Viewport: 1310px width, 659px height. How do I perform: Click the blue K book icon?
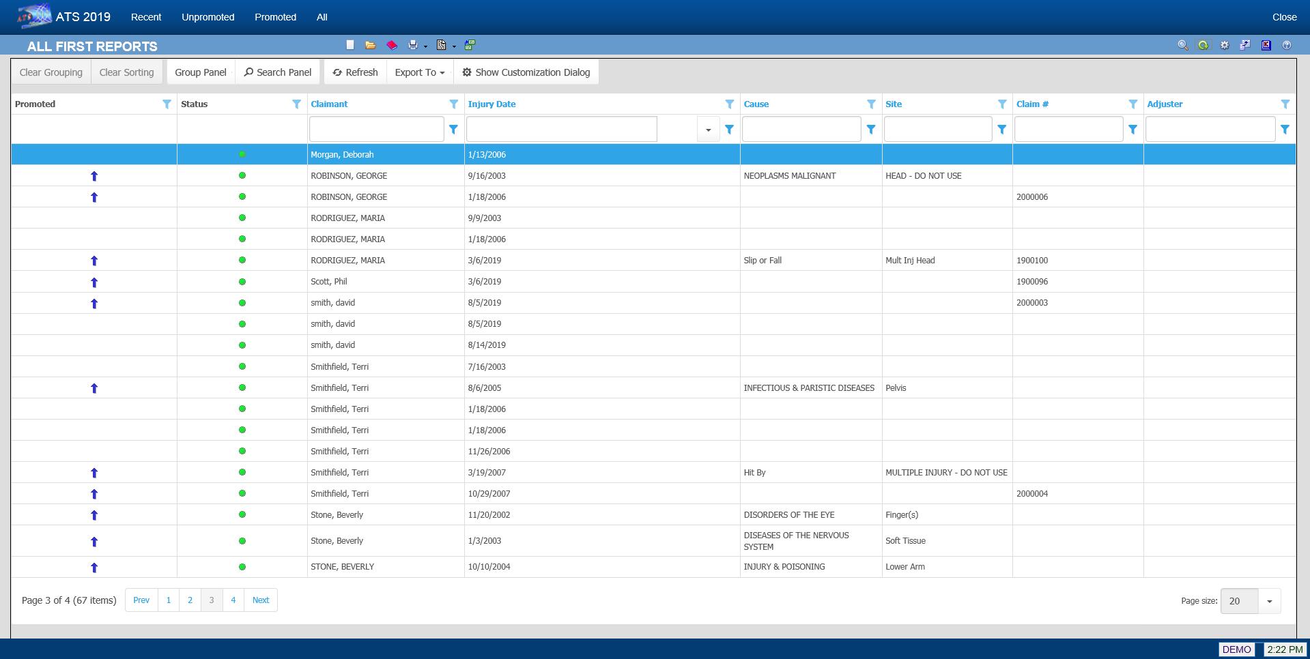click(1266, 45)
